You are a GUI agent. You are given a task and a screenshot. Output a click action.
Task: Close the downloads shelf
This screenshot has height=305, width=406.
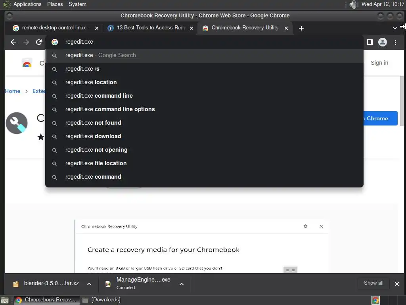point(396,284)
